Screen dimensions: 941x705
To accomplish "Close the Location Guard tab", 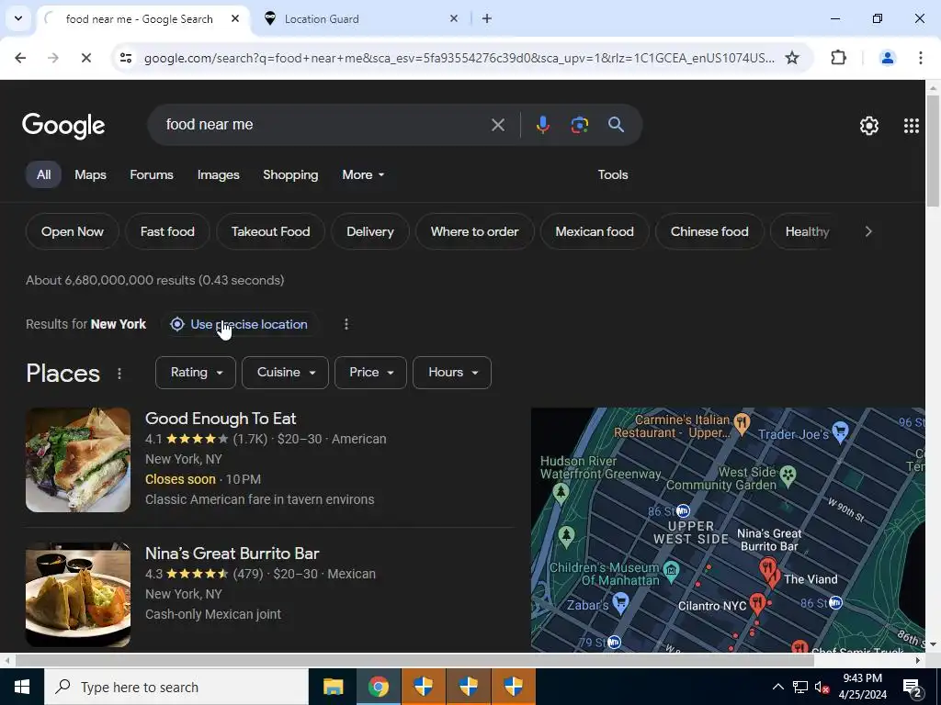I will point(454,18).
